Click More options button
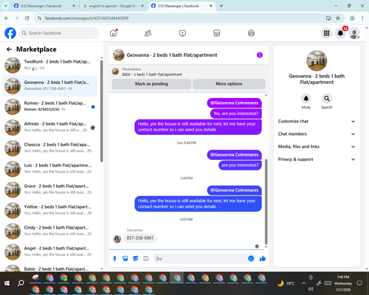The width and height of the screenshot is (369, 295). coord(229,84)
